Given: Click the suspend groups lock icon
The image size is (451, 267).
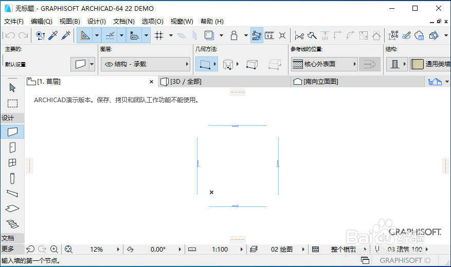Looking at the screenshot, I should pyautogui.click(x=234, y=35).
